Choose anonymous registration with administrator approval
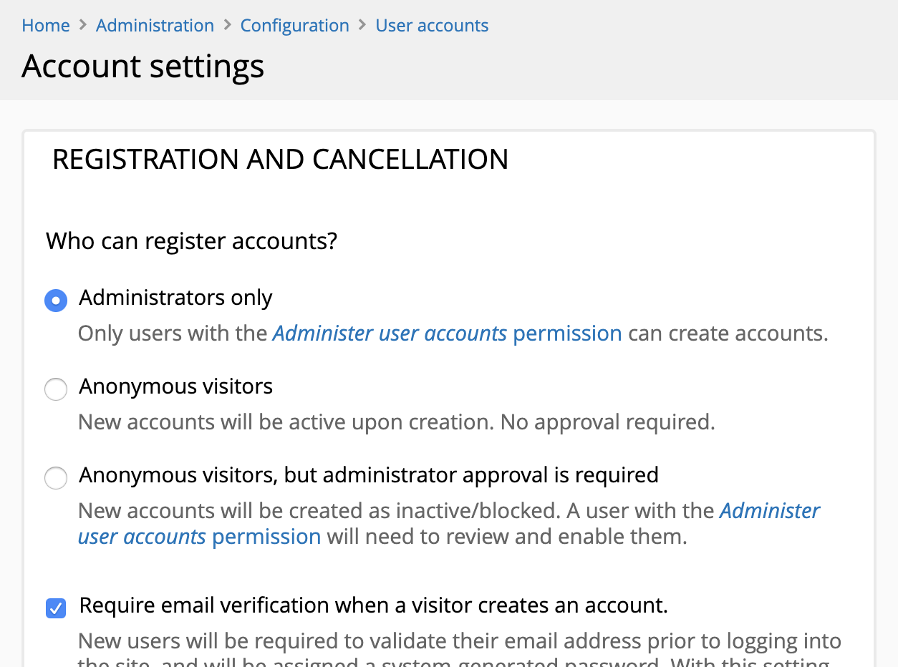 (55, 478)
